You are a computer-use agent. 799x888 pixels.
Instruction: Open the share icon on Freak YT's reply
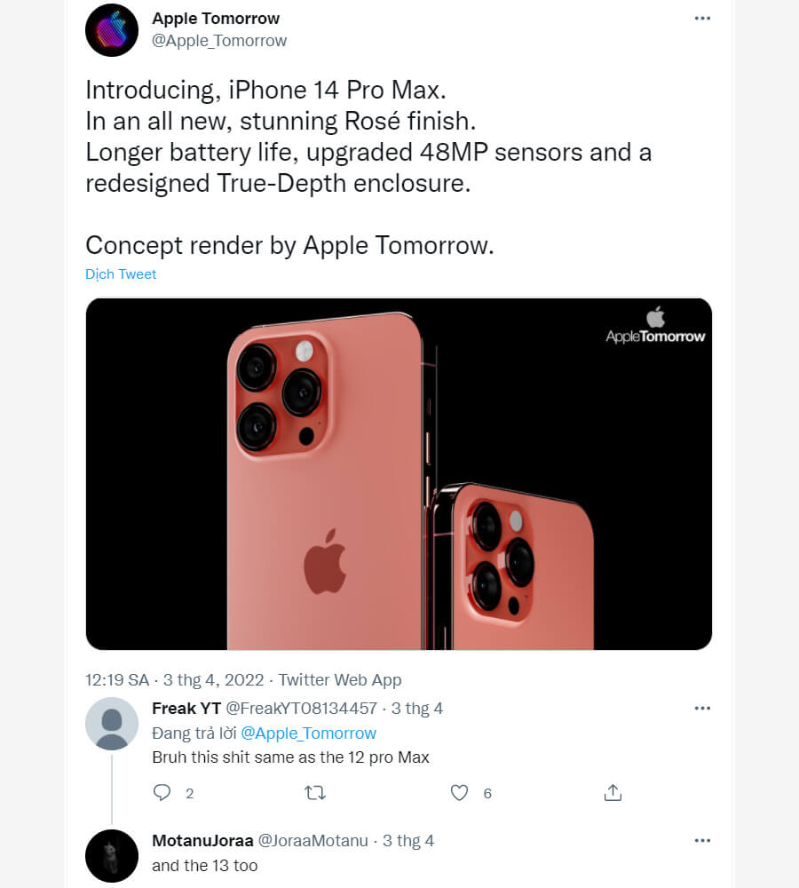612,792
